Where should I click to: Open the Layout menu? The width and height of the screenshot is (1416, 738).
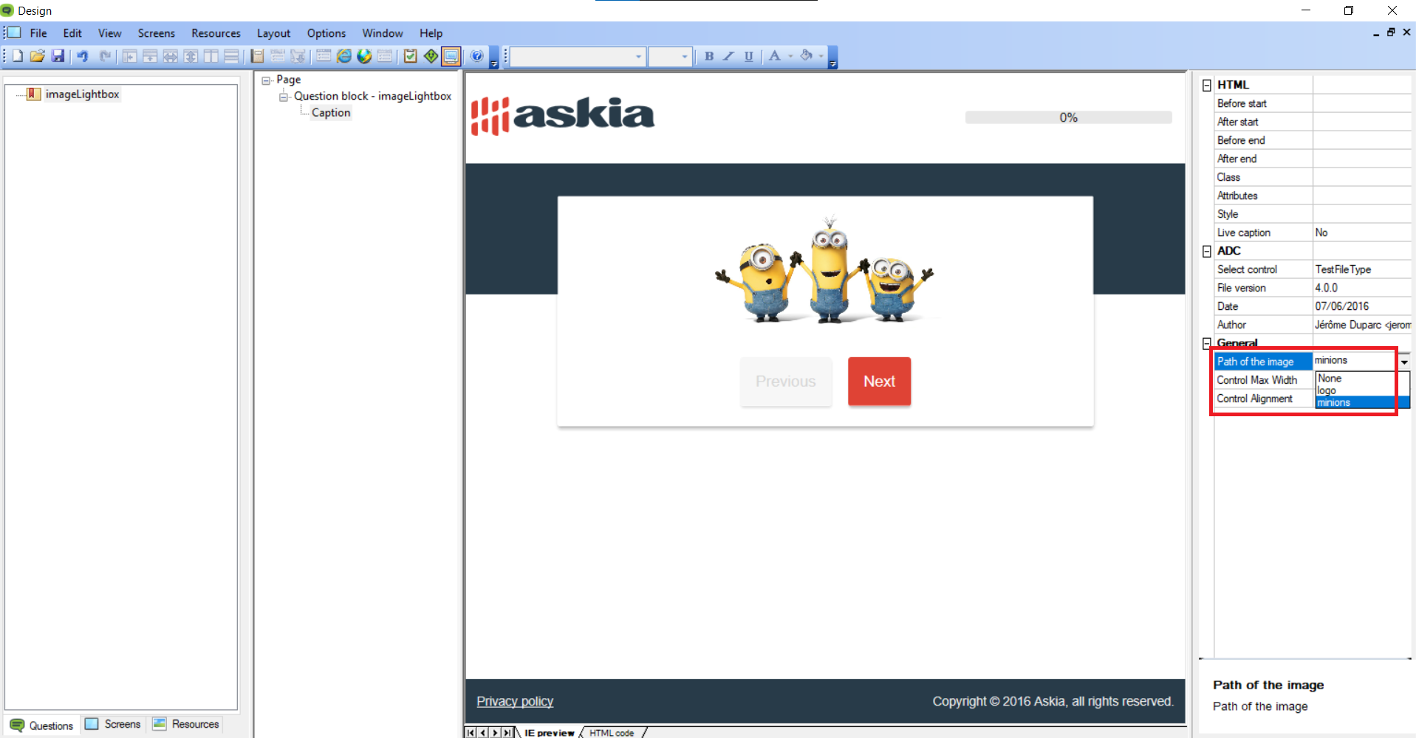point(273,33)
